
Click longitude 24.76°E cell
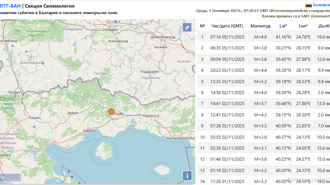point(303,37)
